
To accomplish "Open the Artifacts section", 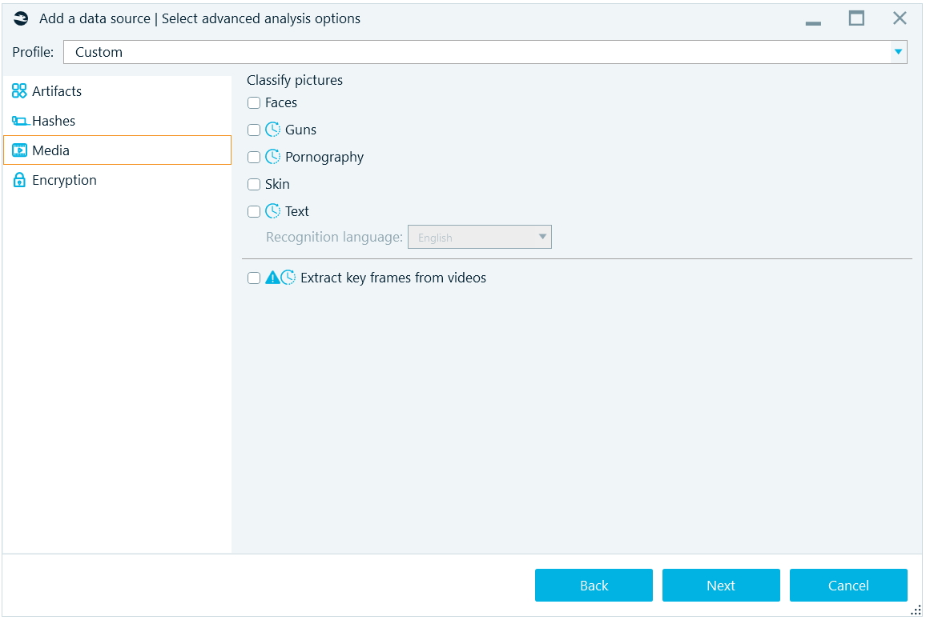I will 117,91.
